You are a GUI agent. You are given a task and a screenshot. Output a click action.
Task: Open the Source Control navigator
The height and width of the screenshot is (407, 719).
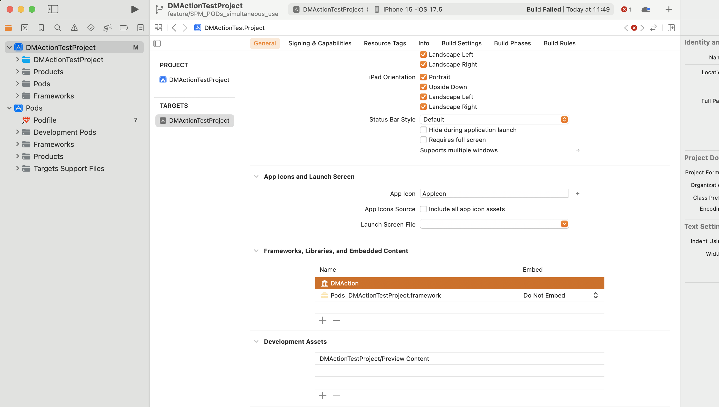pos(25,28)
